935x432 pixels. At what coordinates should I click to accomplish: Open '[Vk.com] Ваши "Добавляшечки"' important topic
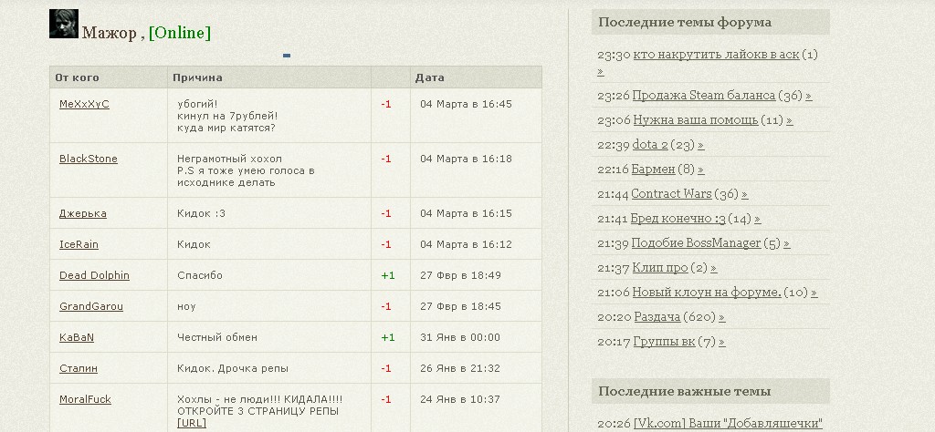[x=728, y=424]
